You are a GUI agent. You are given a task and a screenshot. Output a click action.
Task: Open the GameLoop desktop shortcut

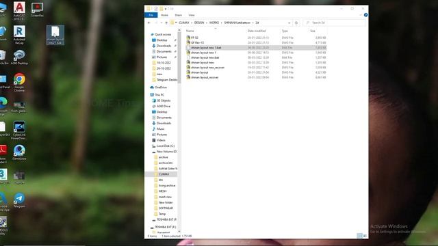tap(19, 152)
